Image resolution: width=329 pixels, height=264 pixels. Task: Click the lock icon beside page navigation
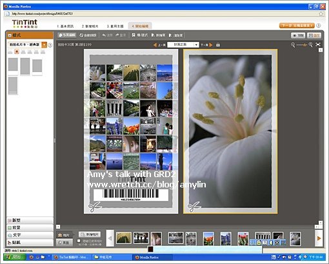point(218,45)
